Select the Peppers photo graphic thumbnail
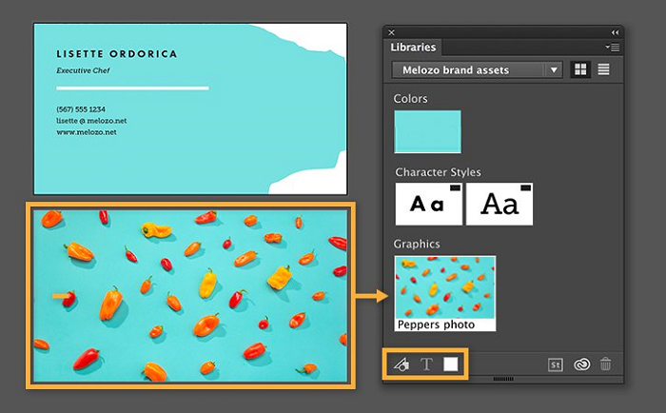 click(x=444, y=293)
